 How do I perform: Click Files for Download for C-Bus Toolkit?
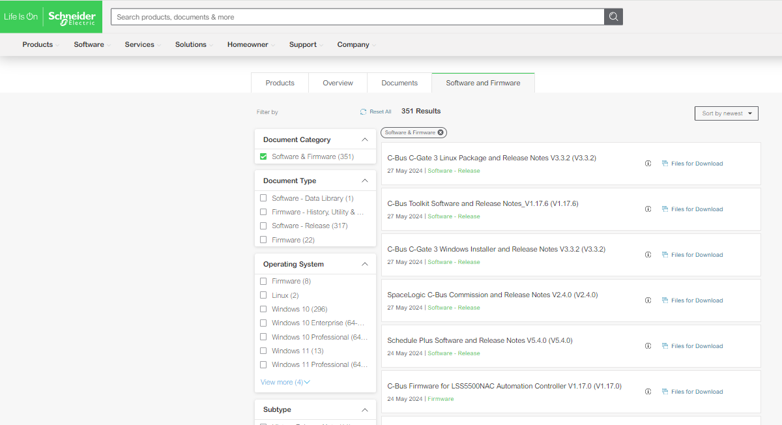click(x=697, y=209)
